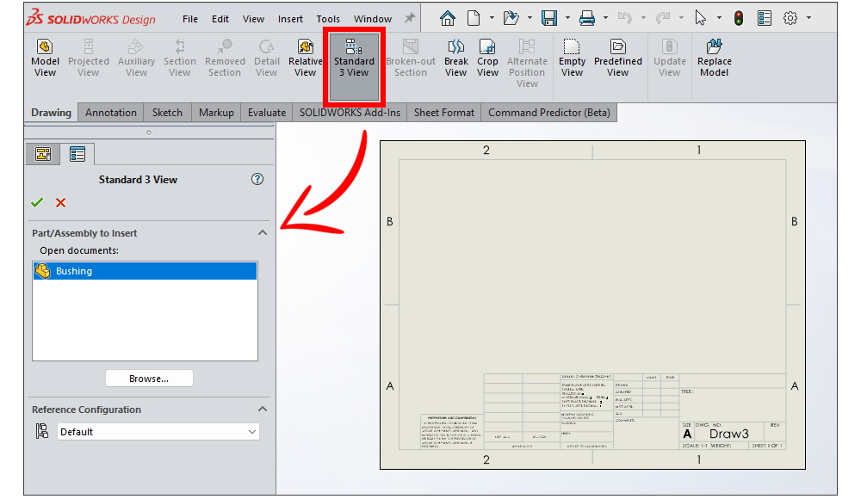Image resolution: width=861 pixels, height=499 pixels.
Task: Click the reference configuration icon
Action: click(41, 431)
